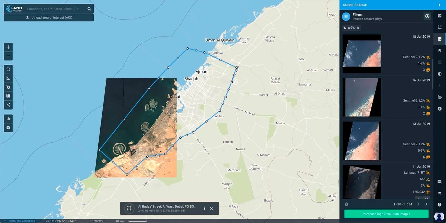Click the history clock icon beside Filters
This screenshot has height=223, width=446.
pos(427,16)
